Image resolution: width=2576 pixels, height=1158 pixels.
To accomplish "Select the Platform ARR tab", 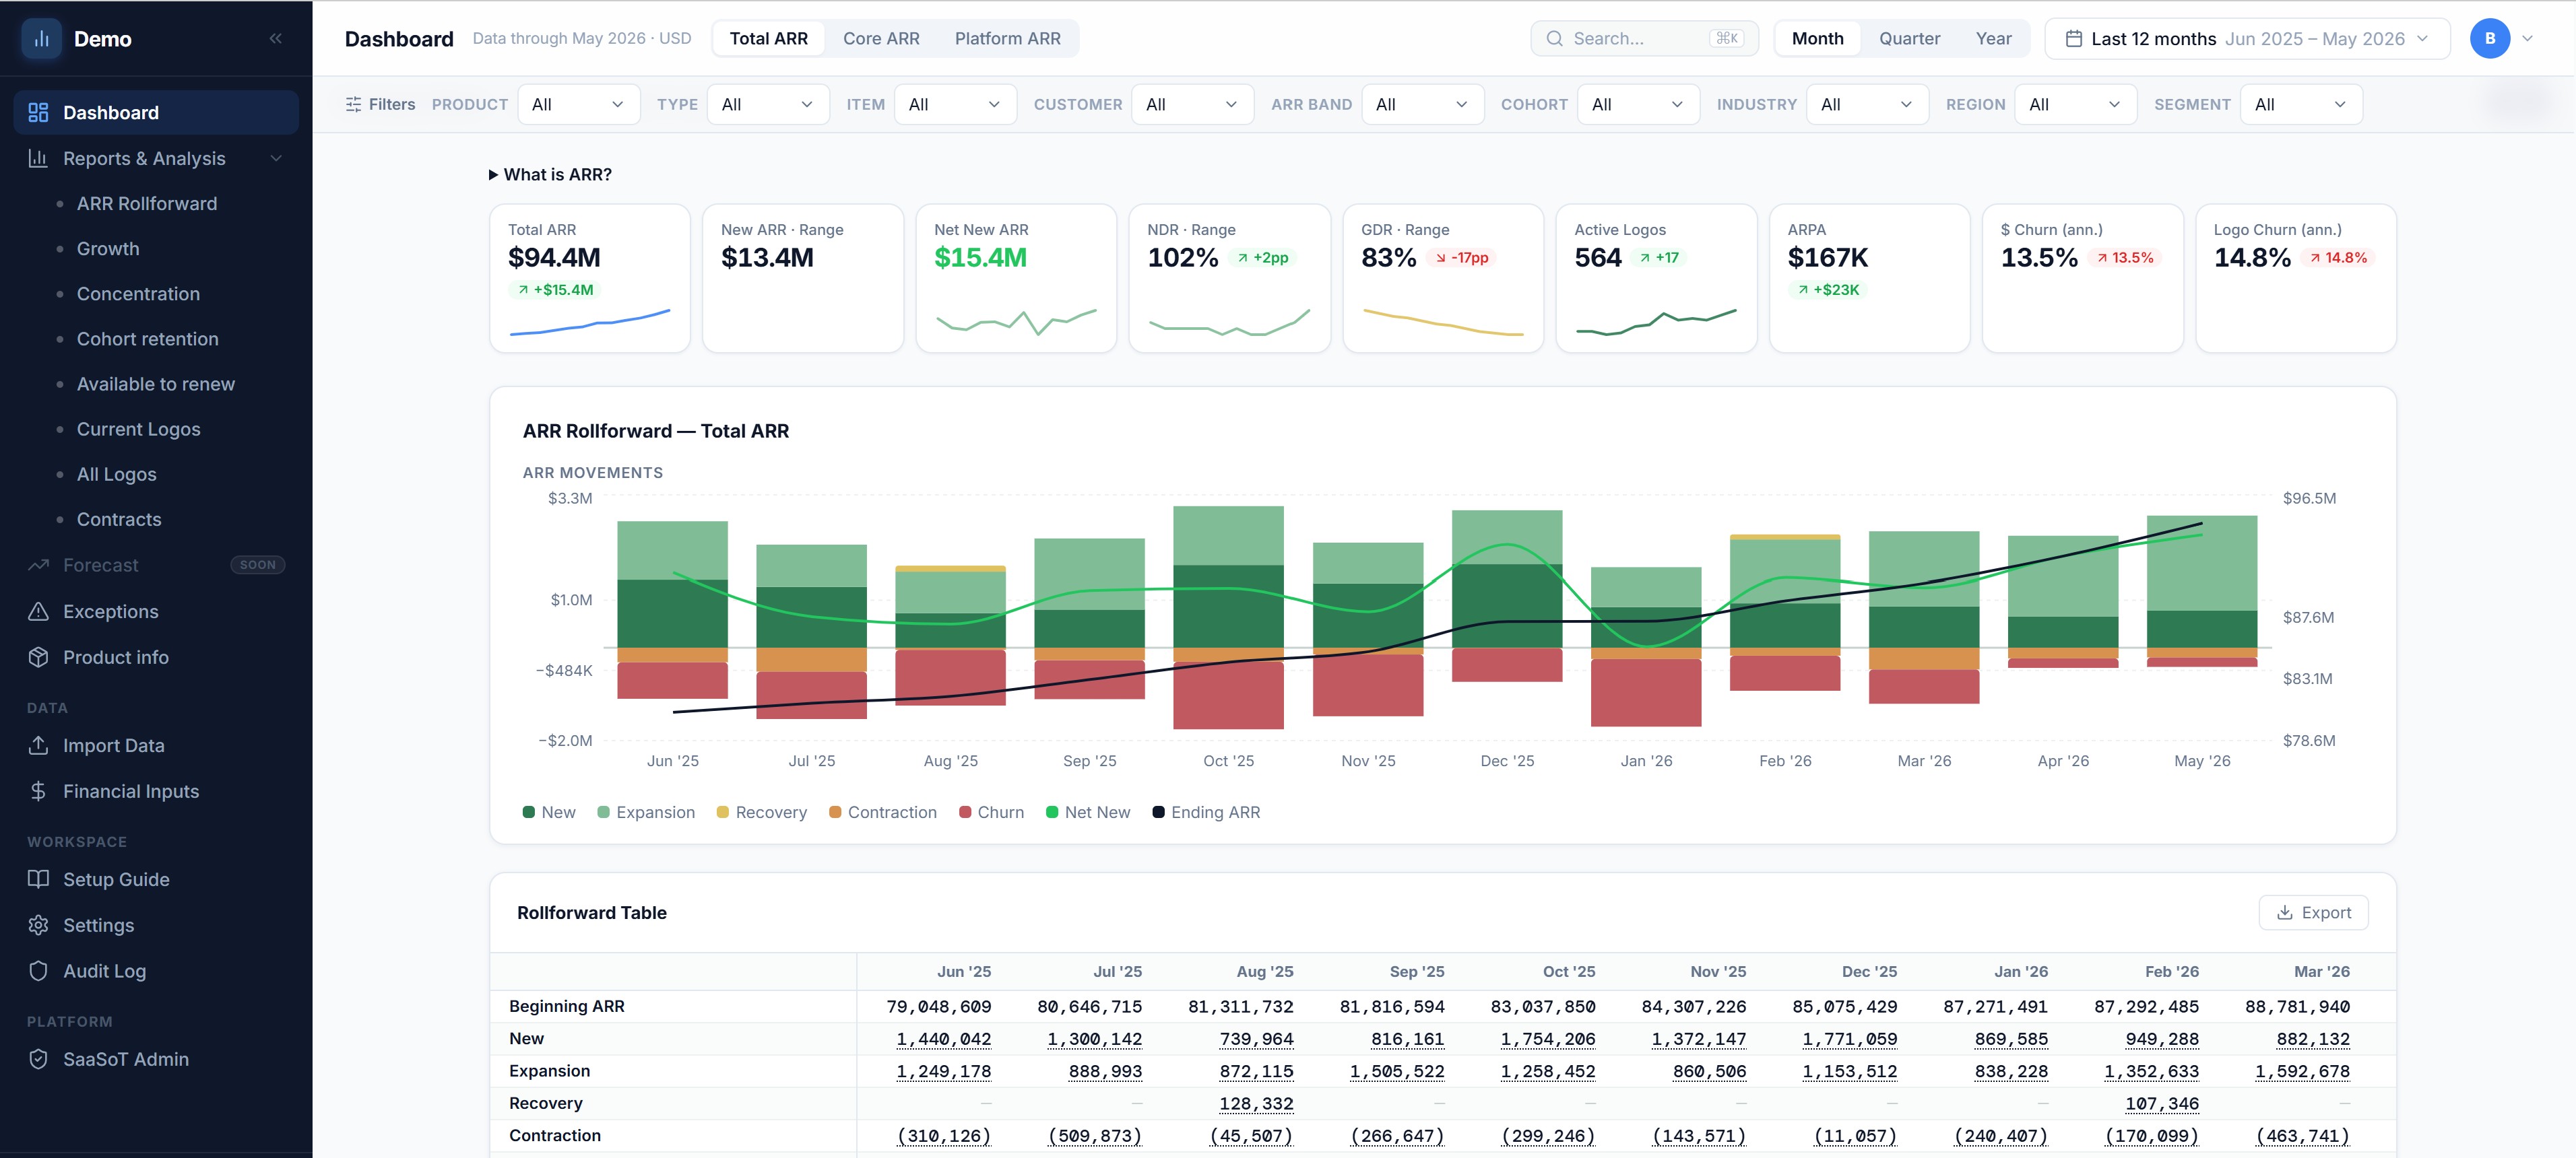I will (x=1007, y=38).
